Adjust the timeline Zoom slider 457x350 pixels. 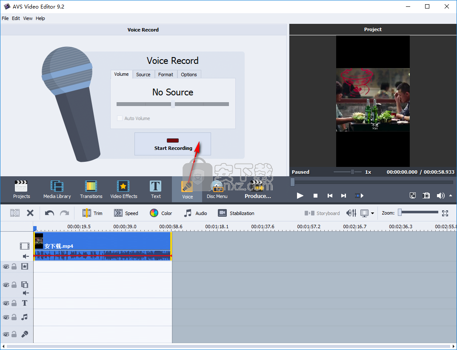point(419,212)
